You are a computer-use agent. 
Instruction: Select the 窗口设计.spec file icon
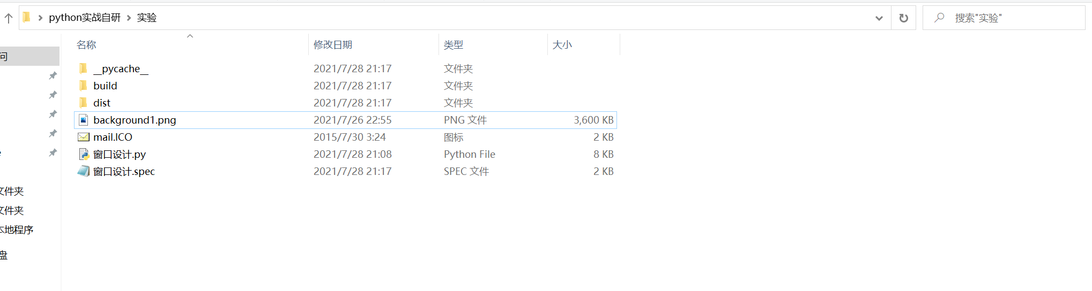tap(84, 171)
